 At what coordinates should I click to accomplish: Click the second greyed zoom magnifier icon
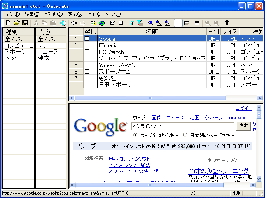point(216,23)
